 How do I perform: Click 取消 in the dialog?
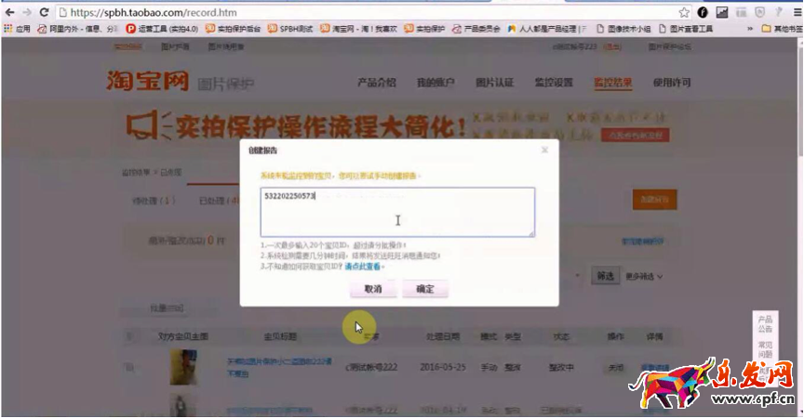[373, 289]
